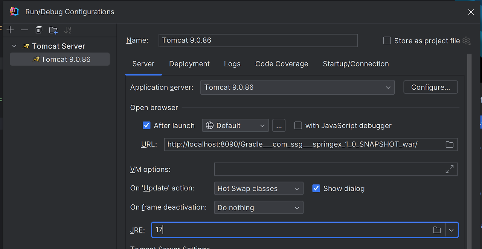Click the Name input field
Image resolution: width=482 pixels, height=249 pixels.
tap(258, 41)
